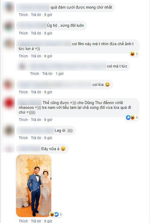Like the 'coi film này' comment
This screenshot has height=223, width=150.
23,56
